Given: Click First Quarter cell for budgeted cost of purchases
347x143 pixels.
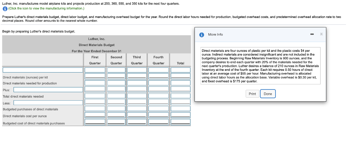Looking at the screenshot, I should 95,122.
